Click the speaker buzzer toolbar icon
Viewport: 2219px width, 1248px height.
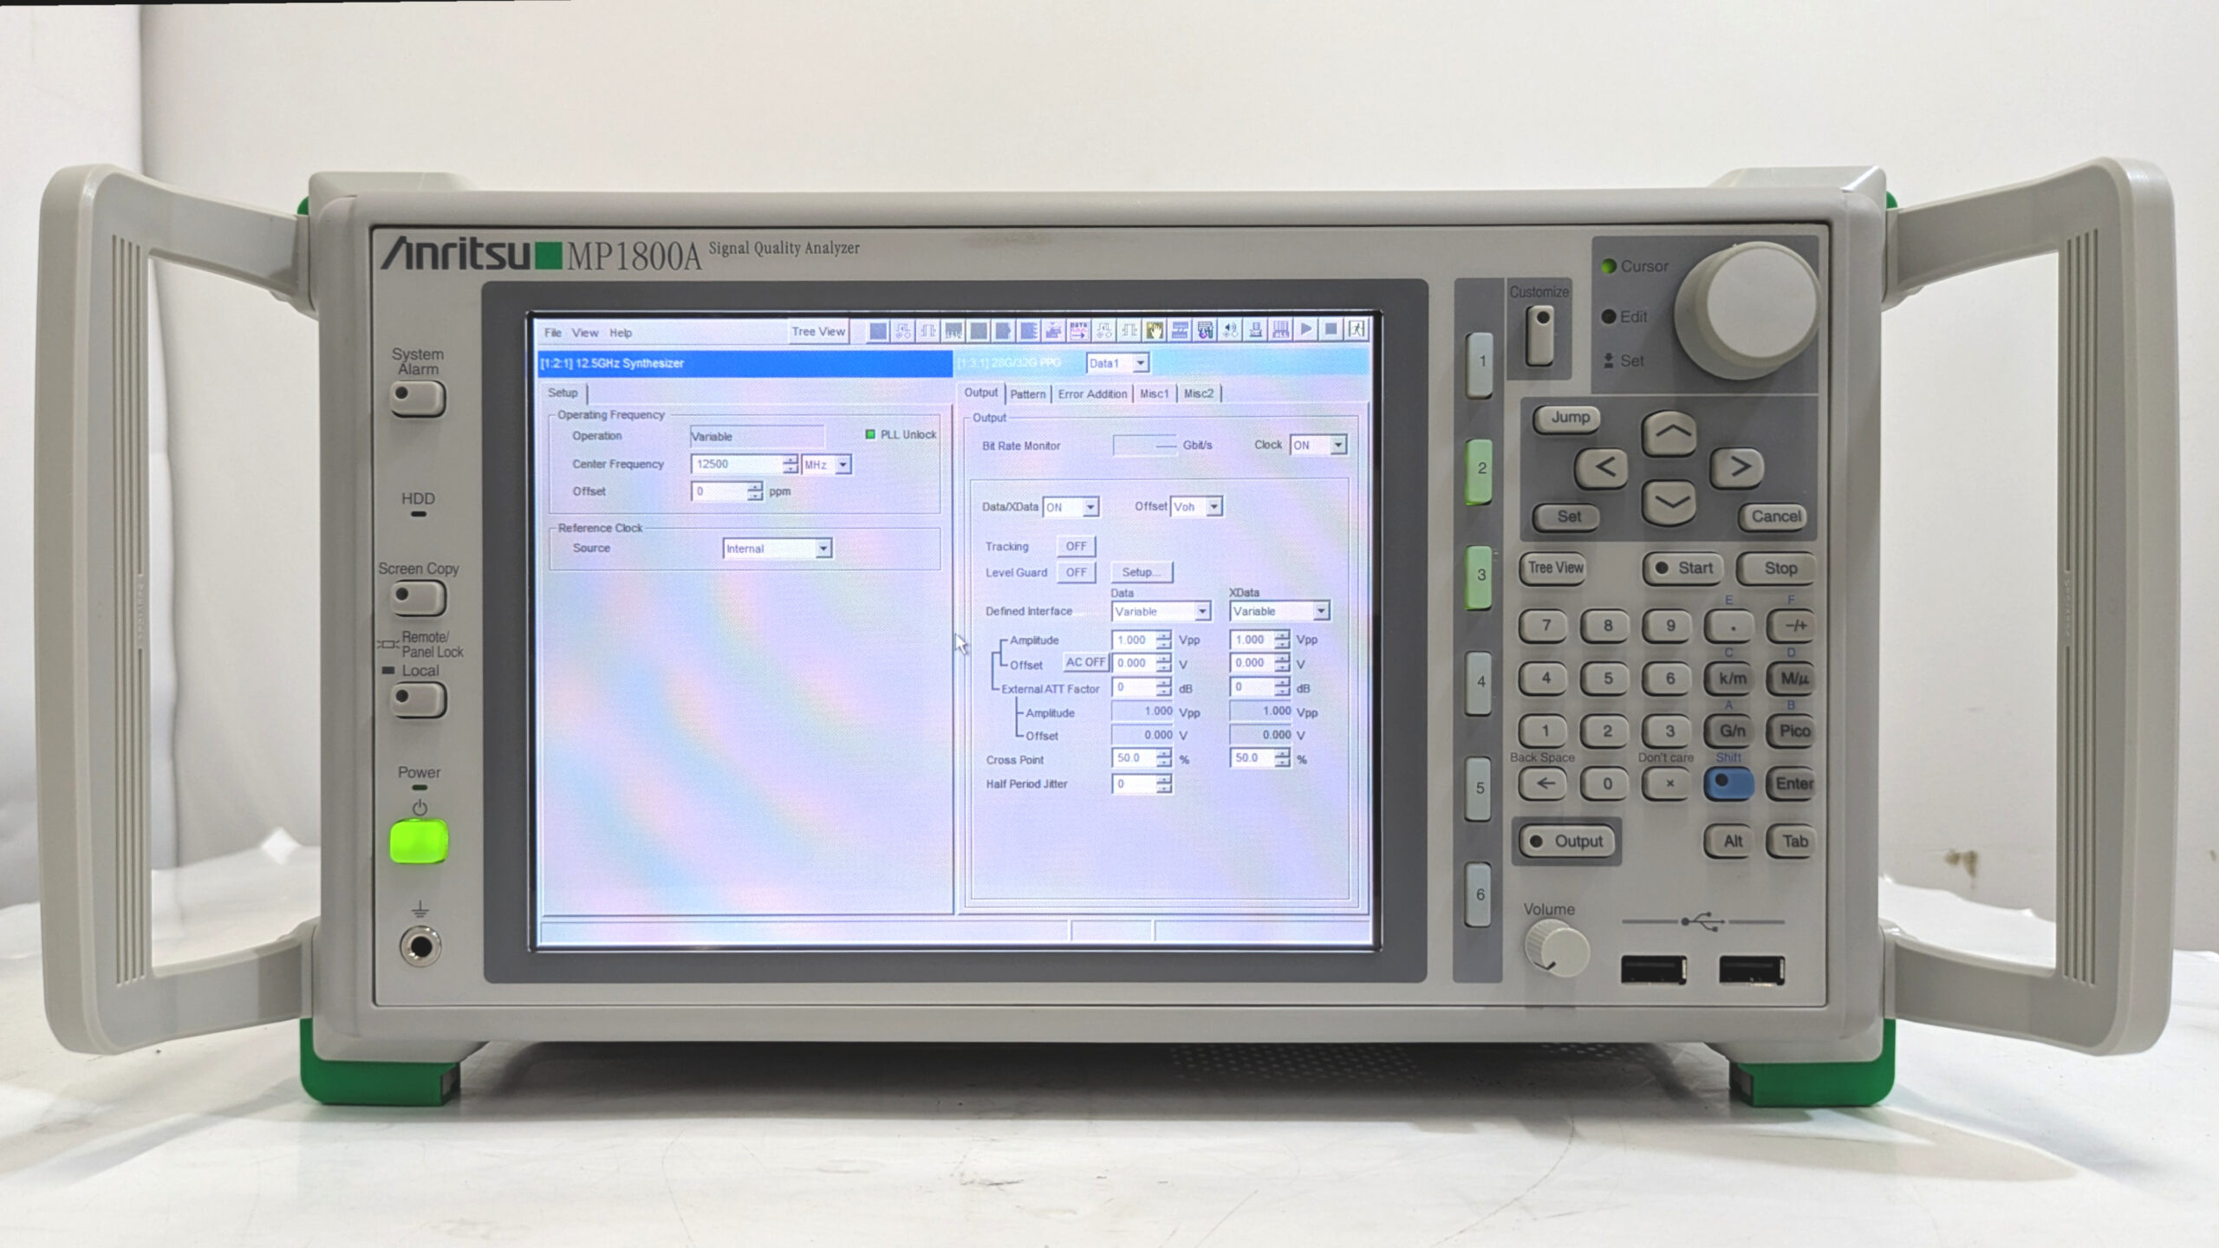click(1230, 330)
